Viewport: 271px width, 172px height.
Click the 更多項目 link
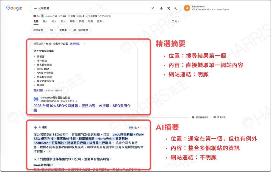tap(39, 90)
